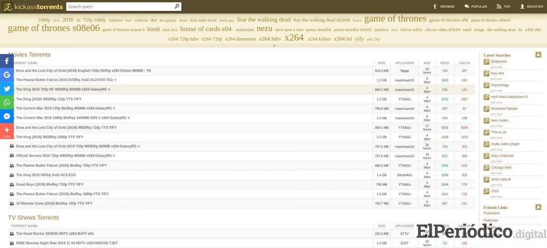This screenshot has width=547, height=248.
Task: Click the video icon beside Official Secrets 2019
Action: tap(12, 156)
